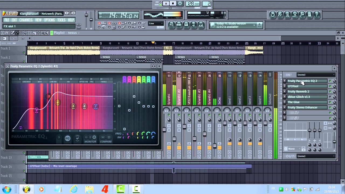345x194 pixels.
Task: Select SONG mode radio button
Action: pyautogui.click(x=160, y=5)
